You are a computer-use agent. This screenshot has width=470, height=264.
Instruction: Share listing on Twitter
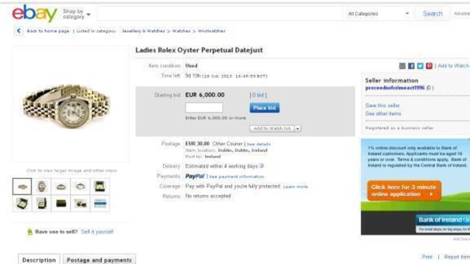(x=420, y=66)
